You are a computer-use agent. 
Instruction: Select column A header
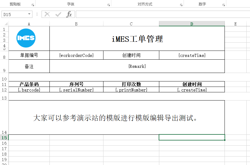pos(29,24)
